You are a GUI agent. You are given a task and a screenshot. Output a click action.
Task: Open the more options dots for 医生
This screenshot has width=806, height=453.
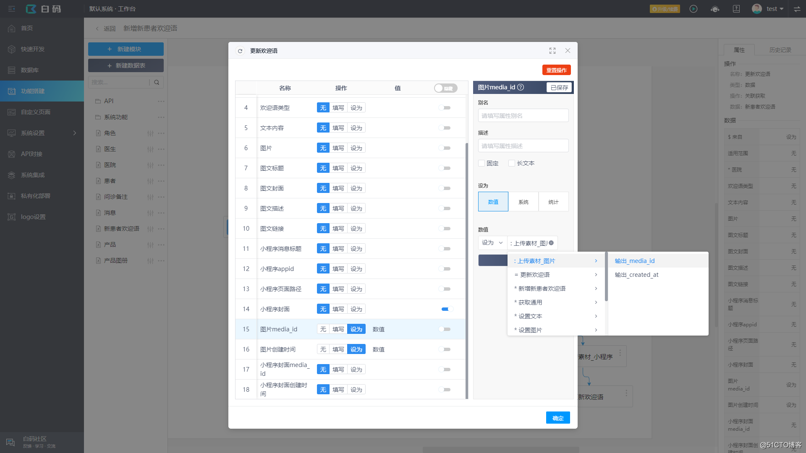click(x=161, y=149)
